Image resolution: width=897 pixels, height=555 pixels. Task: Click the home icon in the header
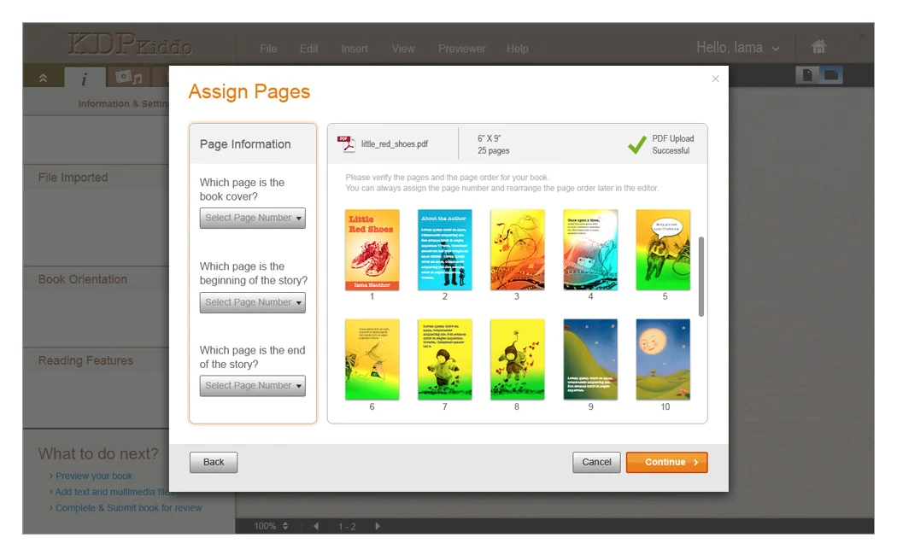818,47
